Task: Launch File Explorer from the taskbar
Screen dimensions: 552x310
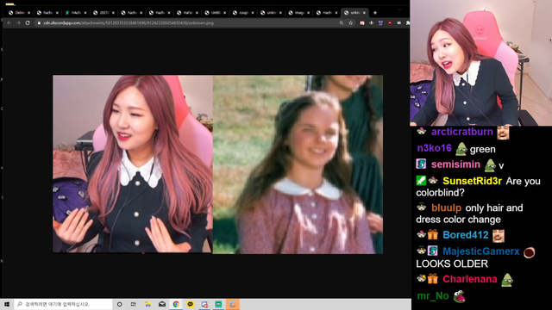Action: (147, 304)
